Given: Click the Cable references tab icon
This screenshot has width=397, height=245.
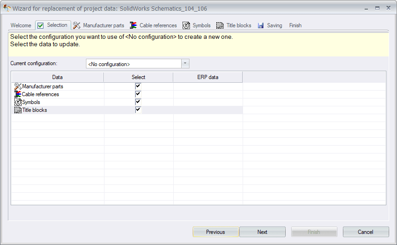Looking at the screenshot, I should (134, 25).
